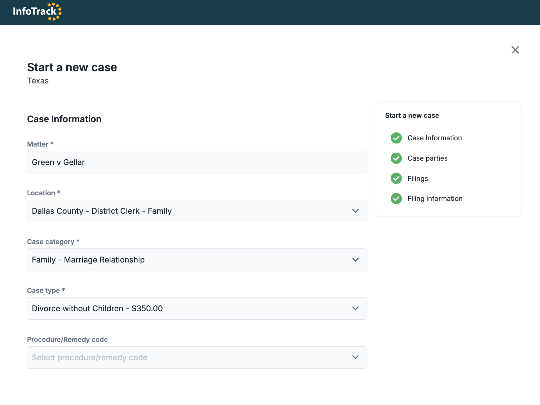Open the Filing information step
This screenshot has height=405, width=540.
pos(435,198)
